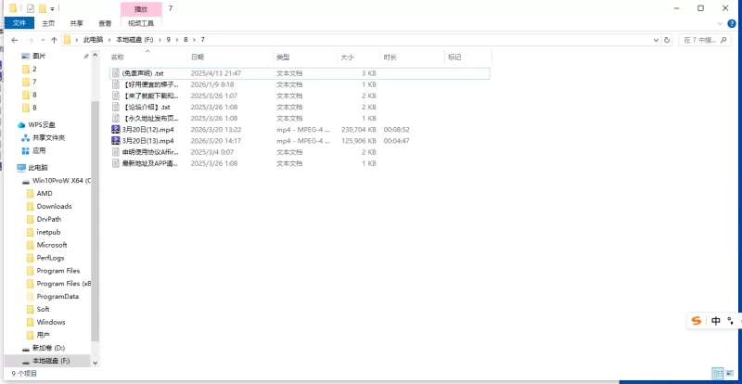Sort files by the 名称 column header

coord(118,58)
